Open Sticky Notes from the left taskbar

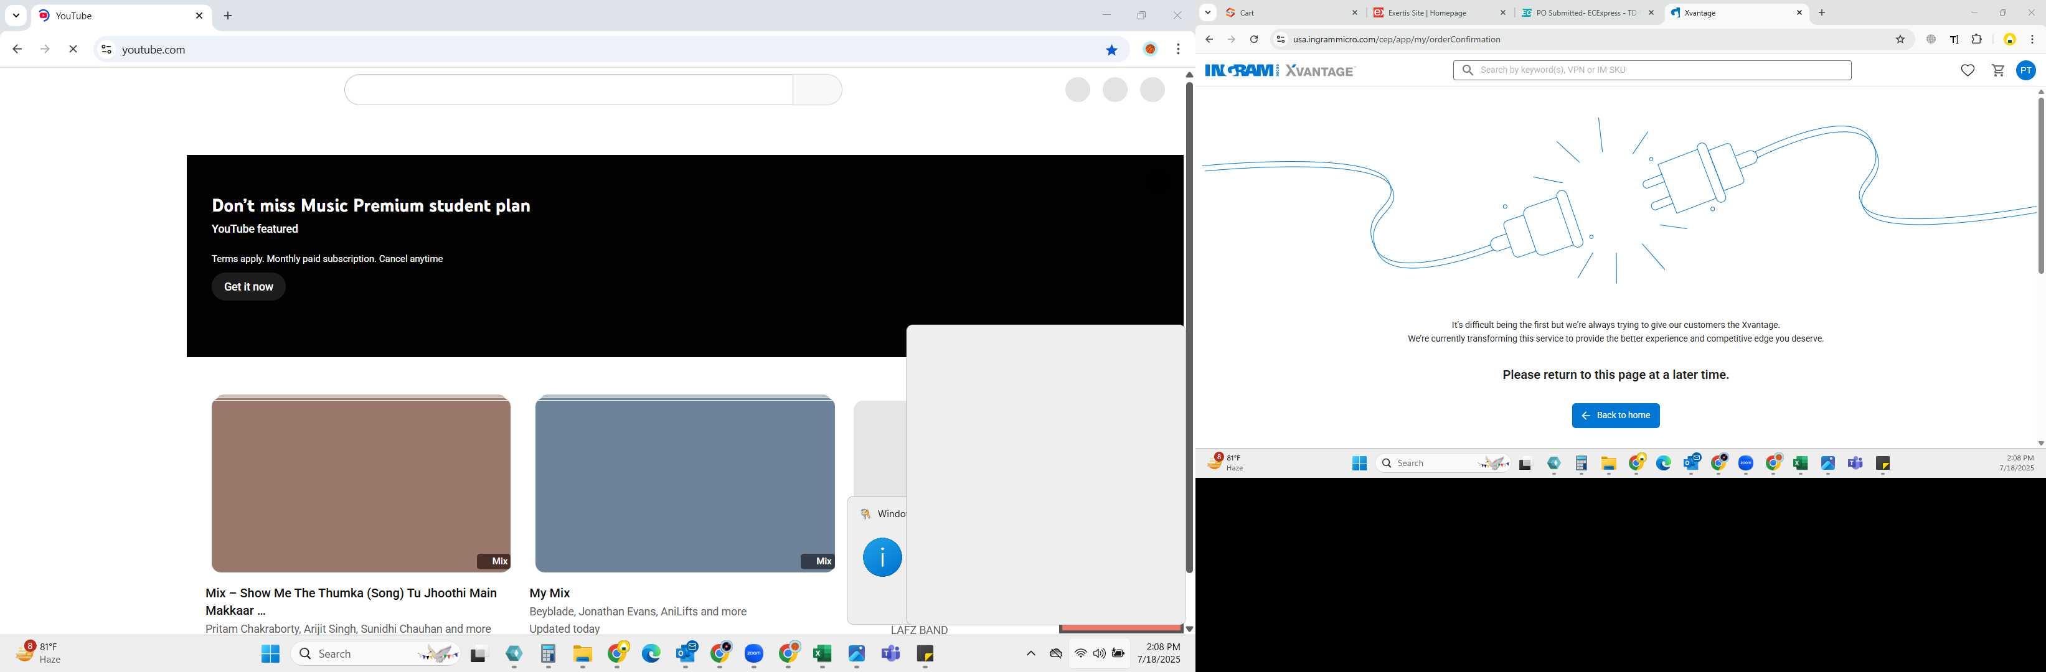coord(925,654)
